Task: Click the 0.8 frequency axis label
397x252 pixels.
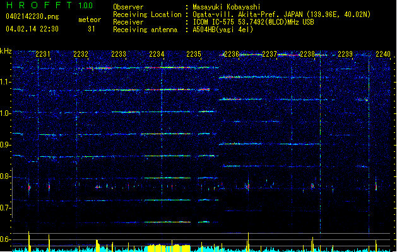Action: click(5, 176)
